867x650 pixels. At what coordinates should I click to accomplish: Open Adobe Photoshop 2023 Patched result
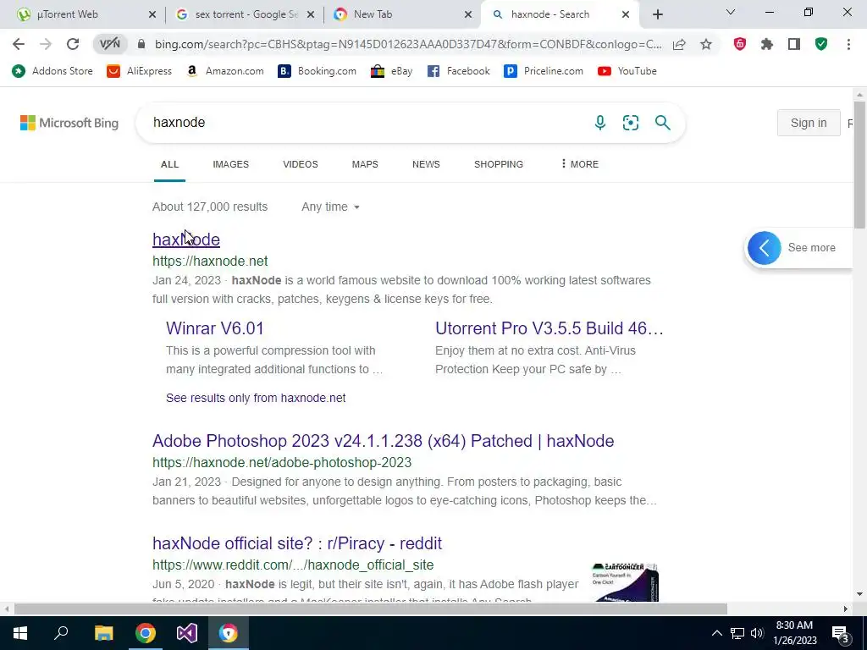pyautogui.click(x=384, y=441)
